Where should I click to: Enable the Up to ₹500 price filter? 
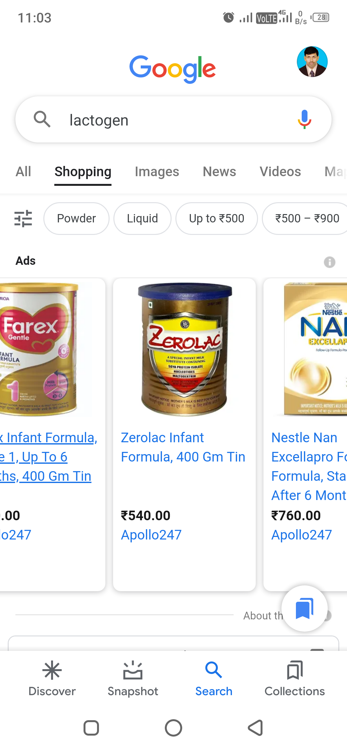[217, 219]
